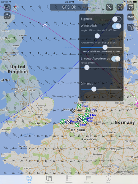The height and width of the screenshot is (184, 138).
Task: Turn off Enroute Aerodromes switch
Action: coord(116,59)
